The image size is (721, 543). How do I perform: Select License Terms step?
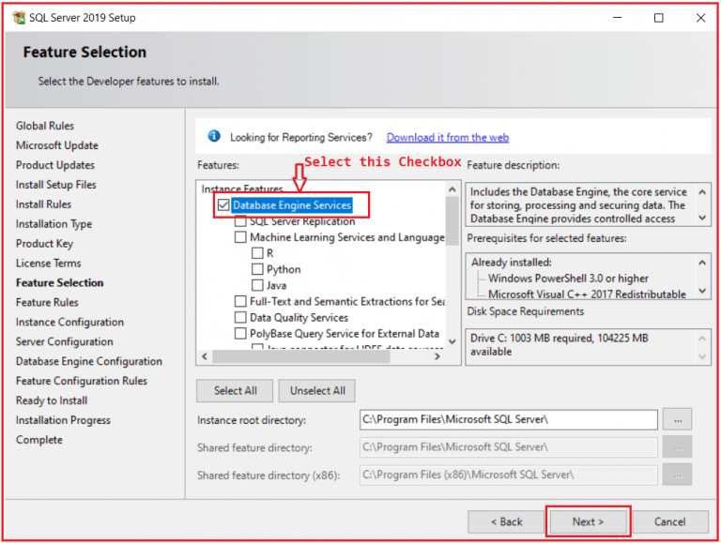[48, 264]
